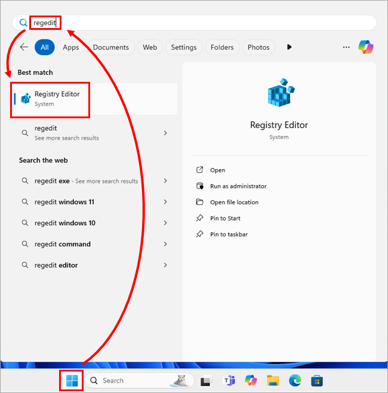
Task: Open Microsoft Teams from the taskbar
Action: (x=229, y=380)
